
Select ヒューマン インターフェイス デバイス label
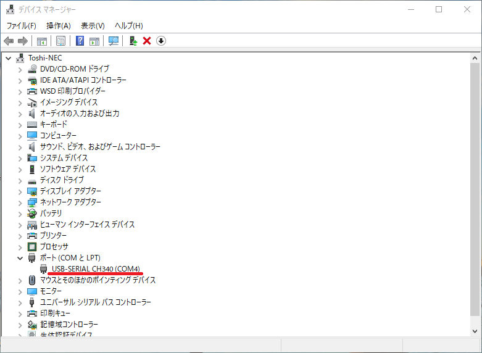[x=87, y=225]
